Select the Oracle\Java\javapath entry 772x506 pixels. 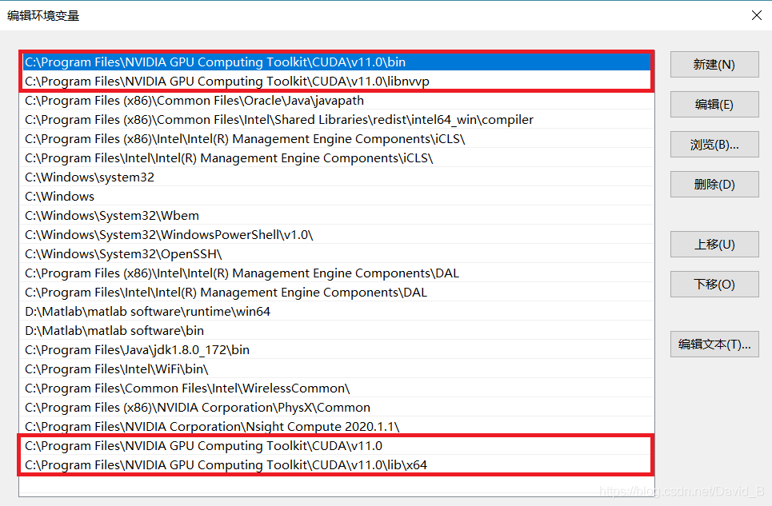pyautogui.click(x=337, y=100)
